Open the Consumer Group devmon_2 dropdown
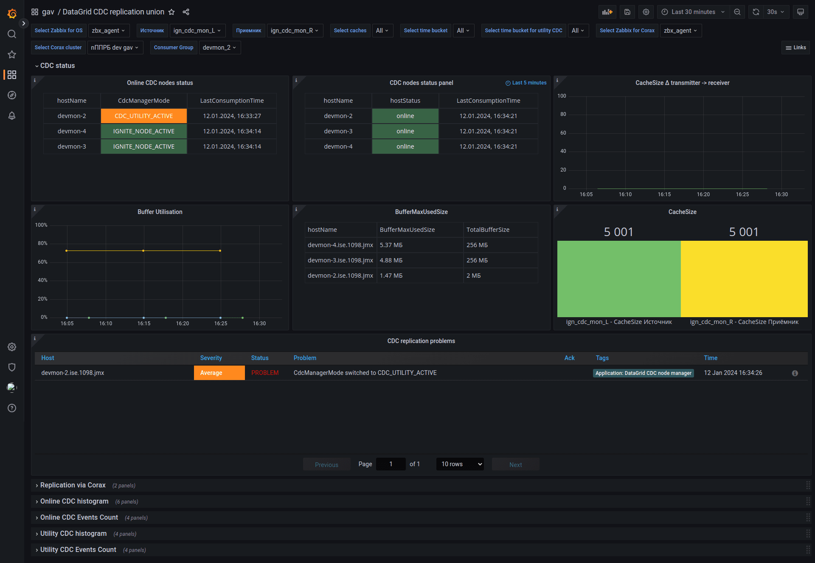The image size is (815, 563). (219, 48)
